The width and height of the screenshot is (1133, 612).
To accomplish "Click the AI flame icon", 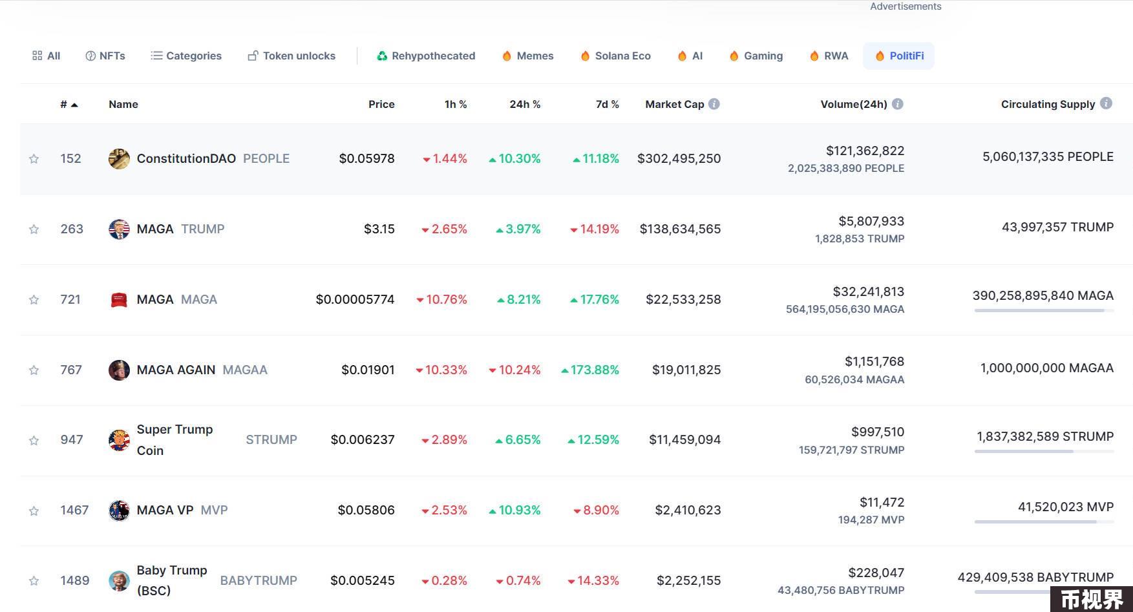I will pos(682,56).
